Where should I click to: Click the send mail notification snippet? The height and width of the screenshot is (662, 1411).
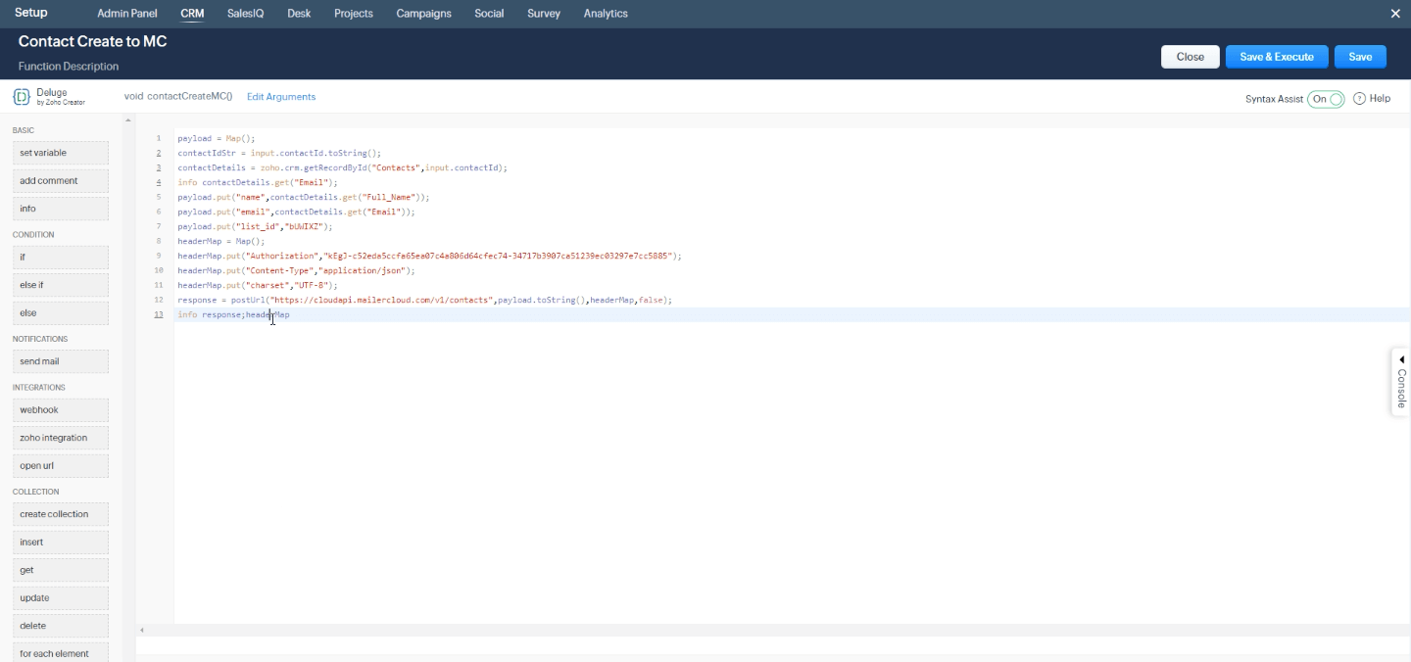(60, 361)
